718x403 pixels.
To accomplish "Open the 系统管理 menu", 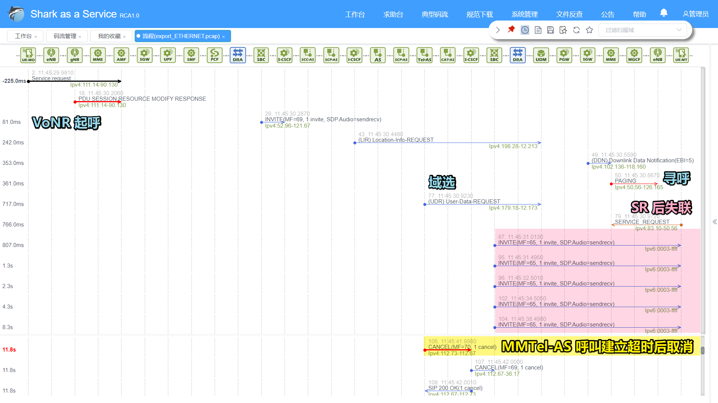I will coord(525,14).
